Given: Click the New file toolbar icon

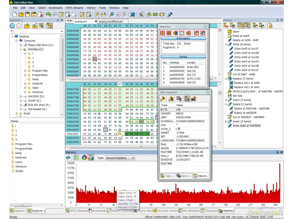Looking at the screenshot, I should coord(15,14).
